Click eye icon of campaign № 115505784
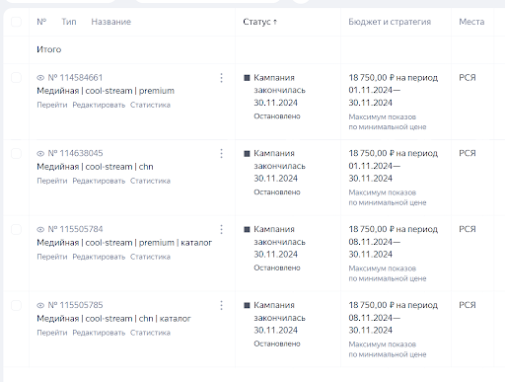This screenshot has width=505, height=382. tap(40, 230)
